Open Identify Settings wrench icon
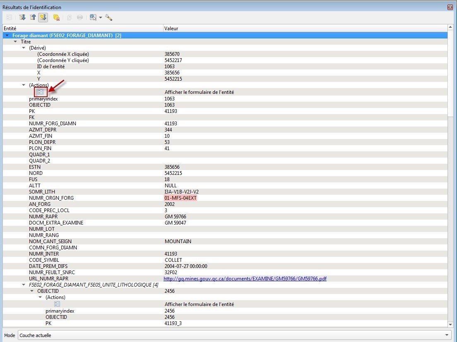The height and width of the screenshot is (342, 457). (109, 17)
